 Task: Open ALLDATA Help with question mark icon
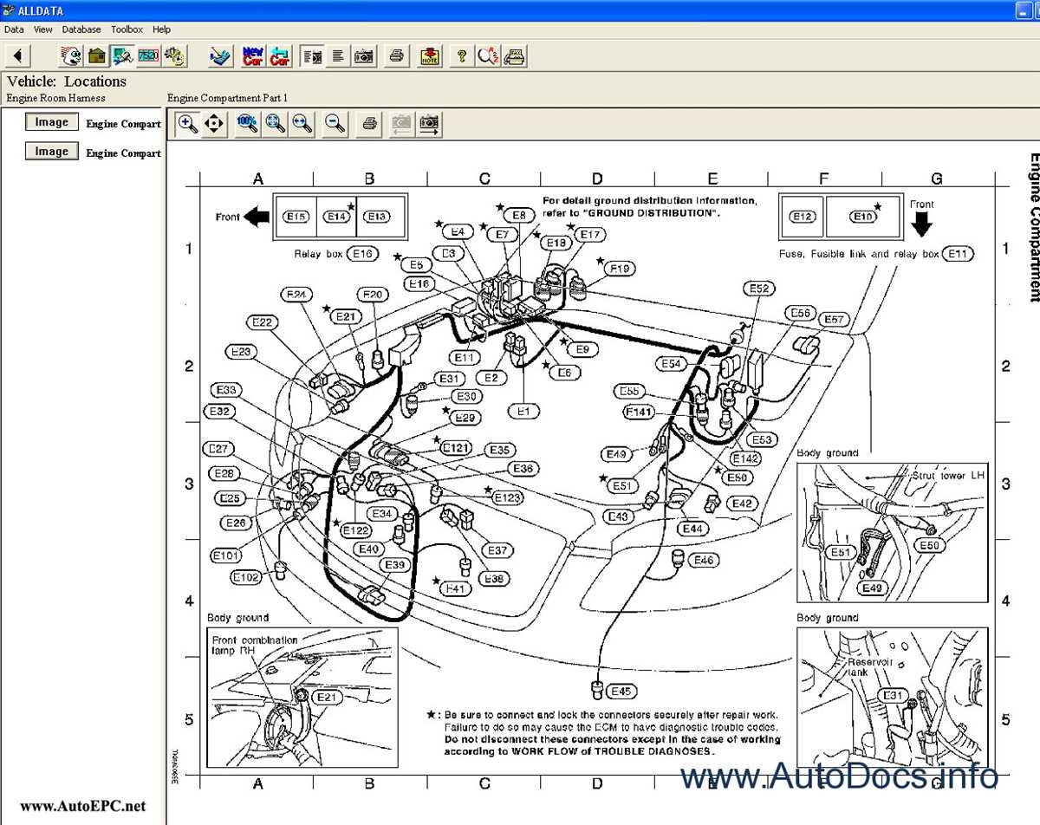pos(462,55)
